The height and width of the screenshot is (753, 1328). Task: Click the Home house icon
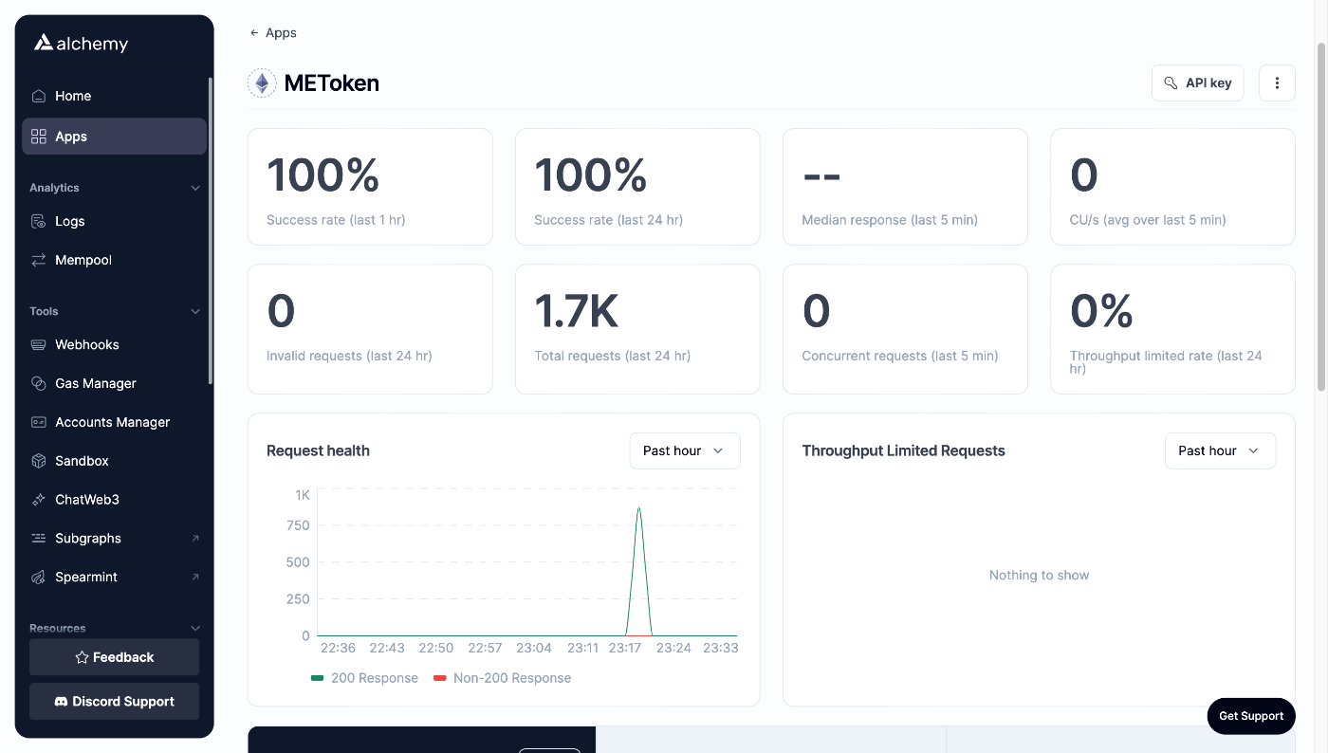tap(39, 96)
